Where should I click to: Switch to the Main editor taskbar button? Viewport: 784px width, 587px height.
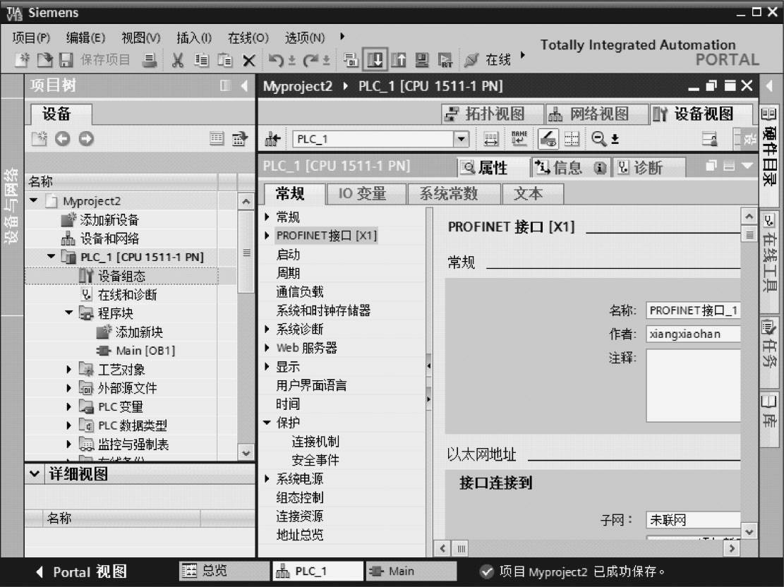pyautogui.click(x=411, y=571)
